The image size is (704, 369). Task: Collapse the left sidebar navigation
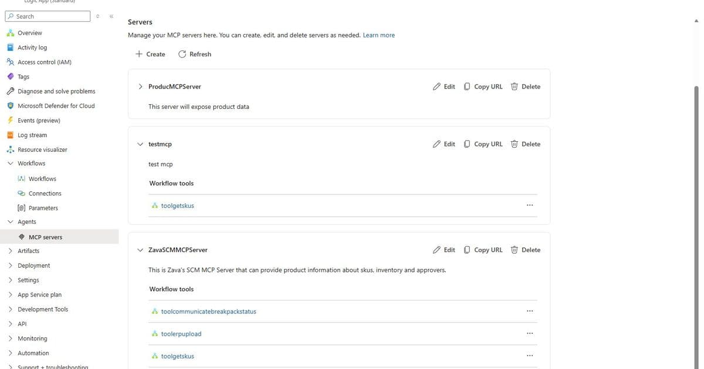tap(111, 16)
